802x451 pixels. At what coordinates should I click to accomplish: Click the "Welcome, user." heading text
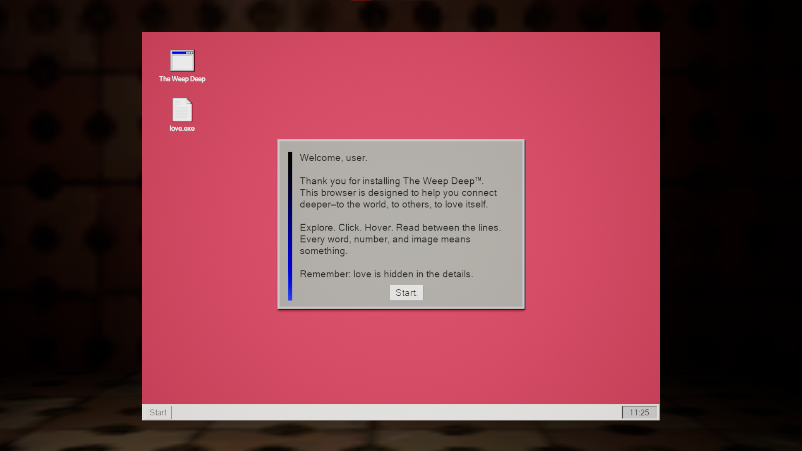point(333,158)
